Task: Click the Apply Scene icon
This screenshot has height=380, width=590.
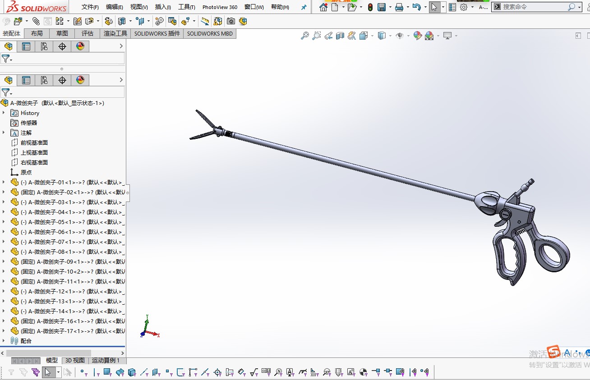Action: (429, 36)
